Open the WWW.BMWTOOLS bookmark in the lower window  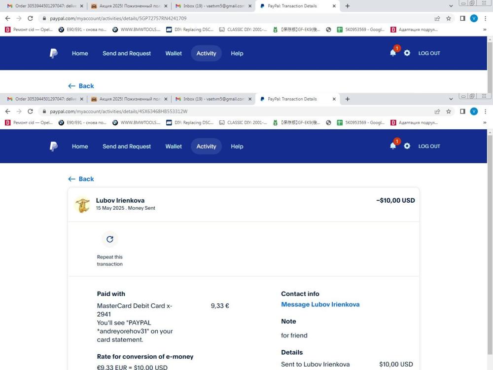tap(137, 122)
